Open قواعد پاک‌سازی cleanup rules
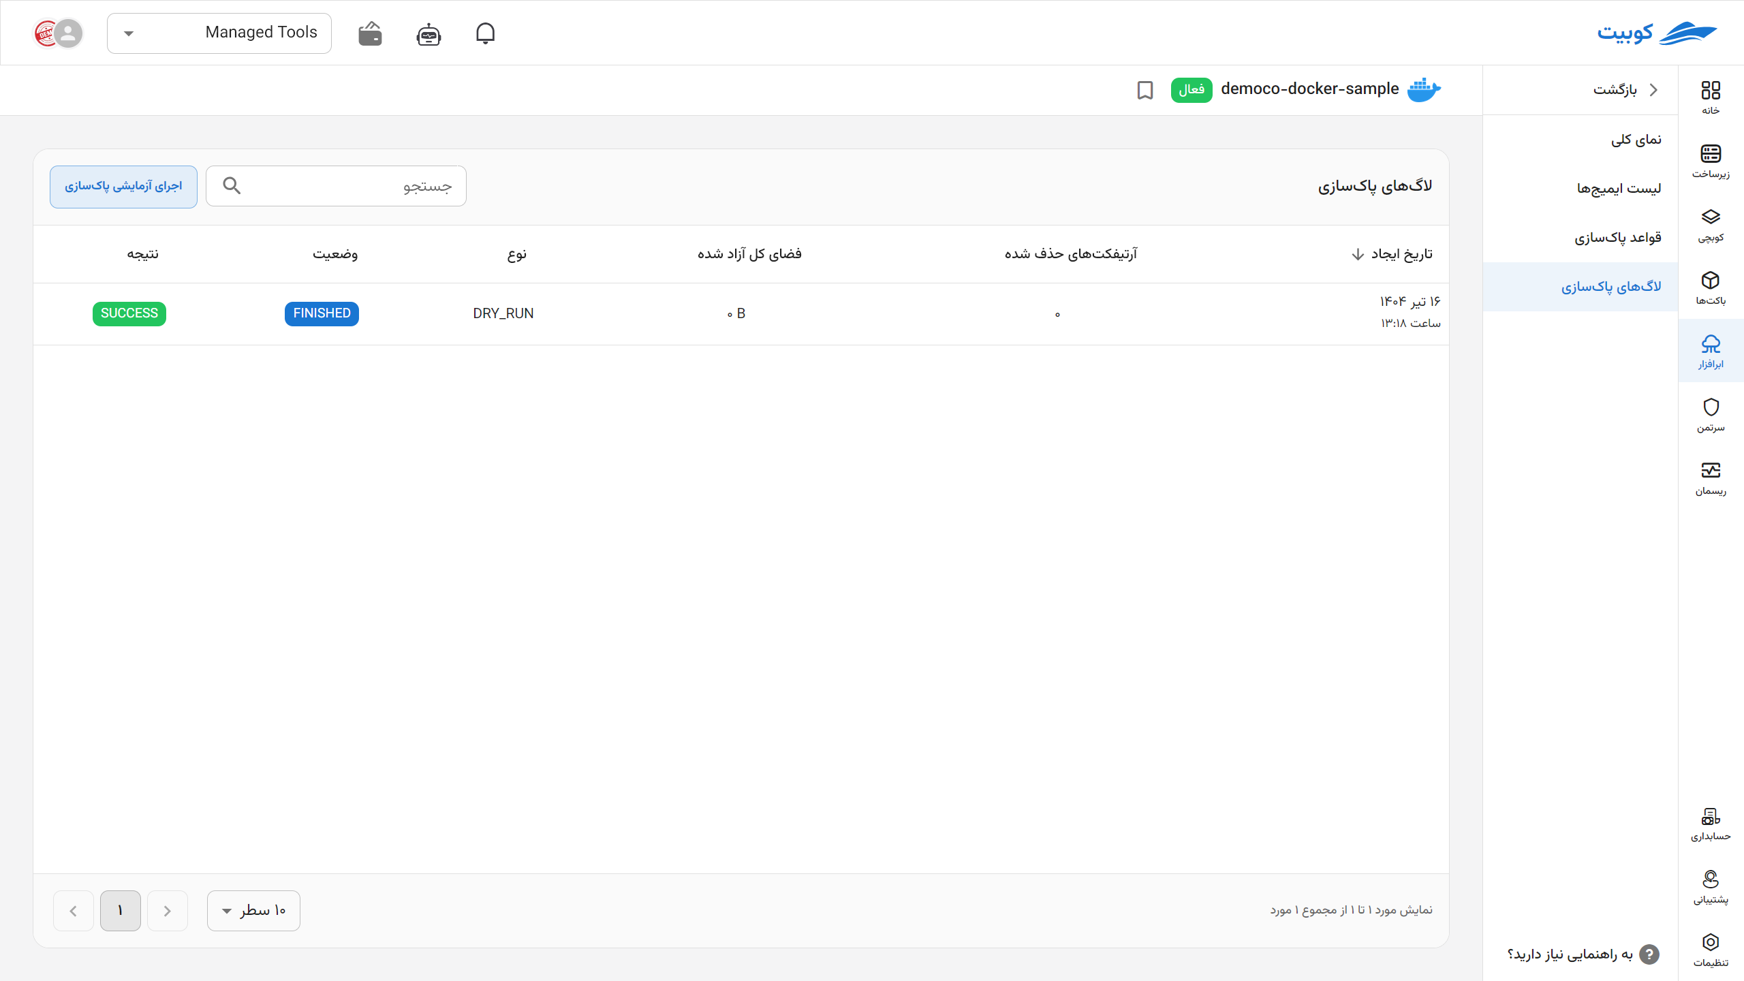Screen dimensions: 1744x981 click(1580, 238)
